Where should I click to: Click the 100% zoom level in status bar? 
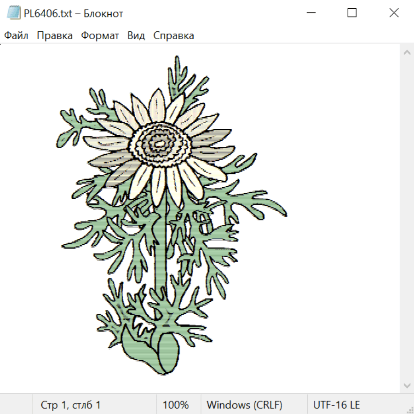click(176, 405)
